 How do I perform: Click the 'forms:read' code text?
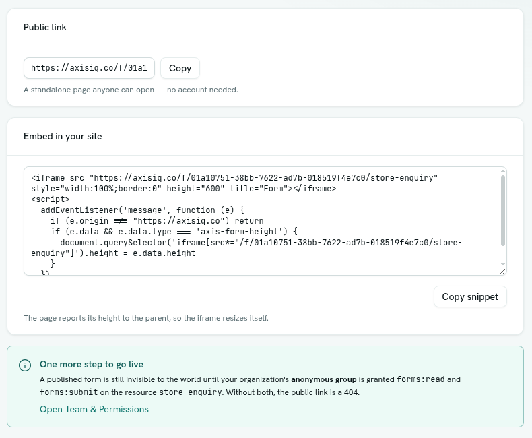(421, 379)
